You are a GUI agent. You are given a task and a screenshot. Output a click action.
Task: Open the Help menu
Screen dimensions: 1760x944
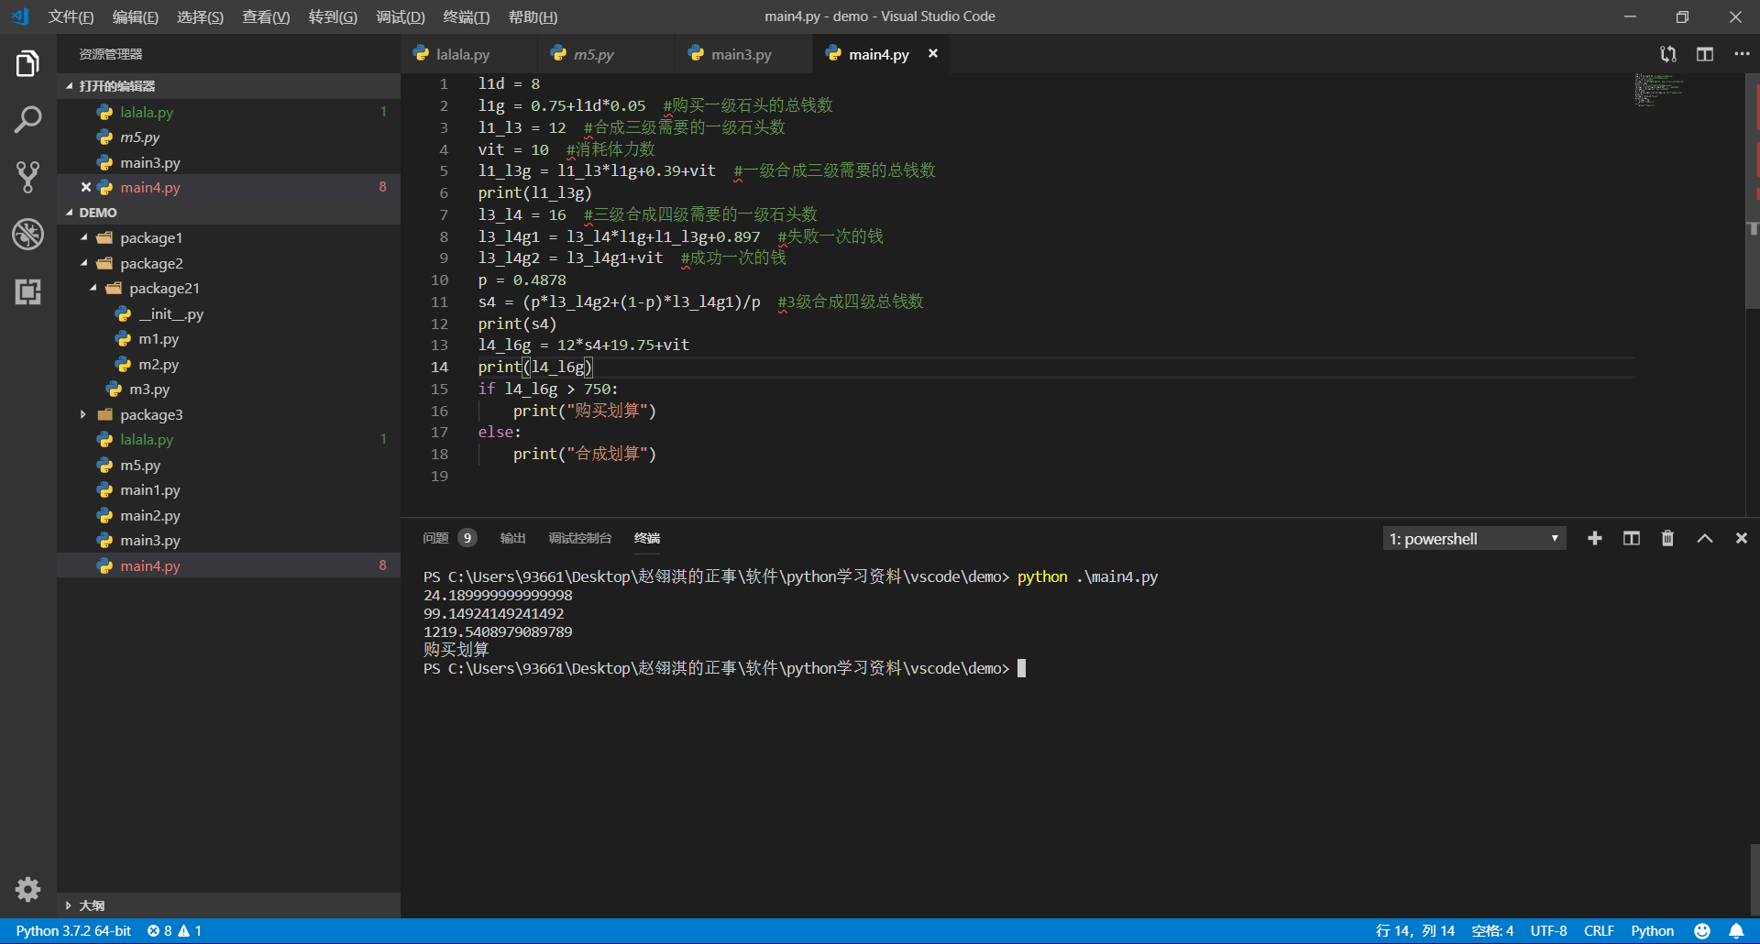[533, 16]
